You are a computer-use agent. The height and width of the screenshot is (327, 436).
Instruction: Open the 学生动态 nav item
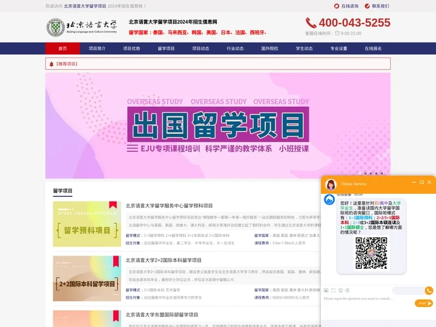tap(304, 48)
